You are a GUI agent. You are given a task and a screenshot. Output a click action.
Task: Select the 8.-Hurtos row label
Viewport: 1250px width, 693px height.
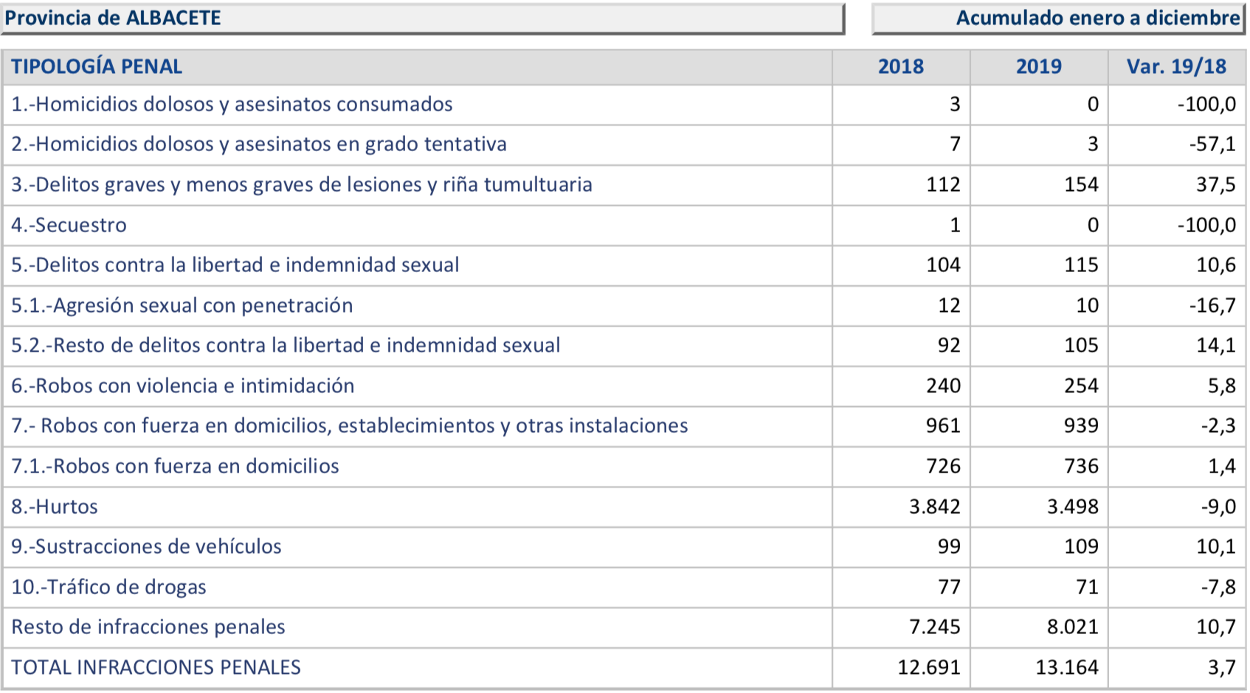[55, 506]
